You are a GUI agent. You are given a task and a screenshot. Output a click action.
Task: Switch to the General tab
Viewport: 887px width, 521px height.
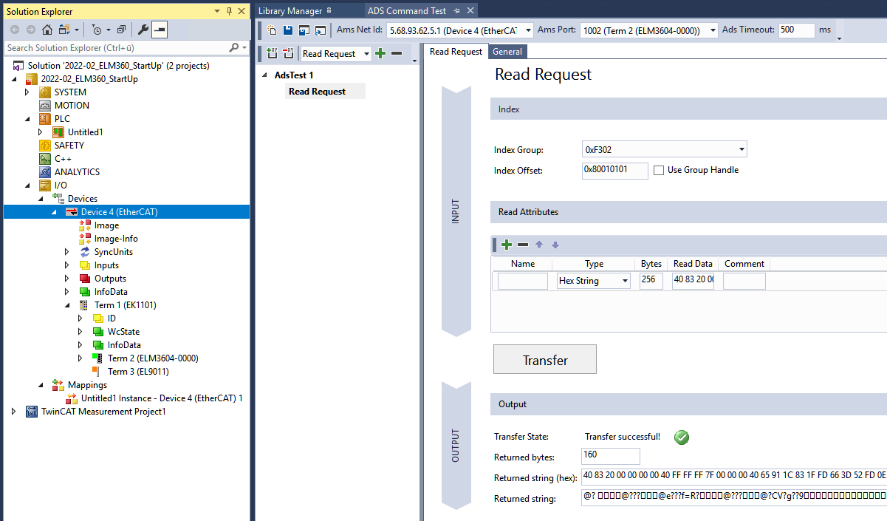(507, 52)
